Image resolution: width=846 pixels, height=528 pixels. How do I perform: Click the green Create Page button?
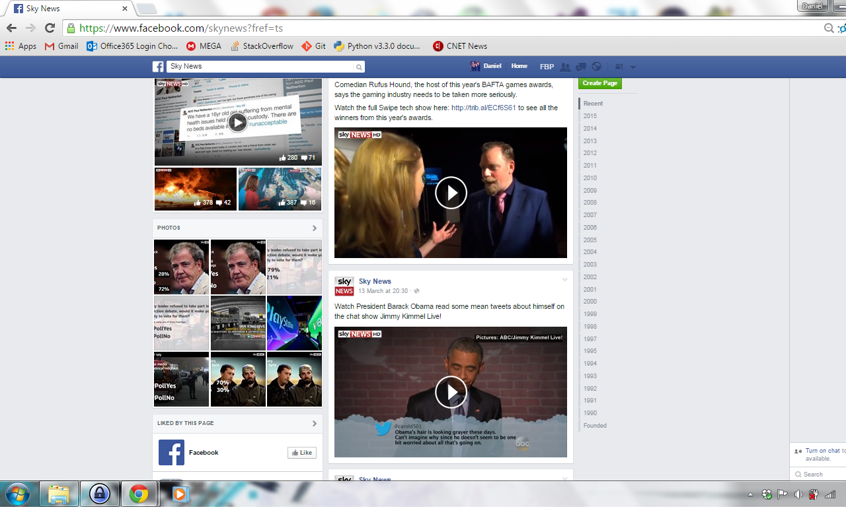tap(600, 83)
